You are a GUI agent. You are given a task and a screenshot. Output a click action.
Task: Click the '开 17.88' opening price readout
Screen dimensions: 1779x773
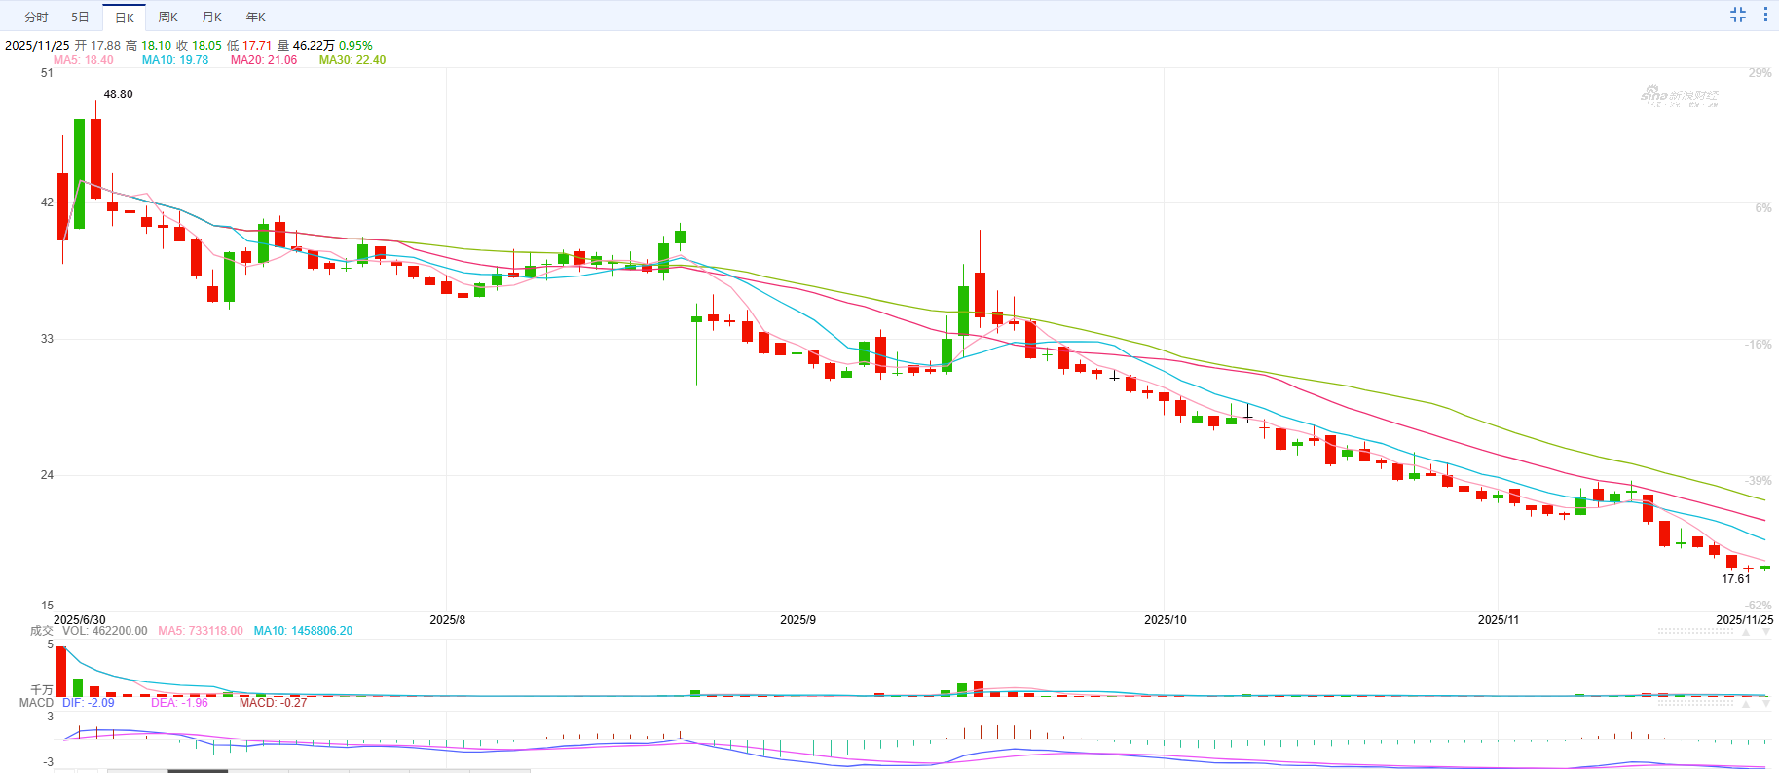click(x=98, y=46)
